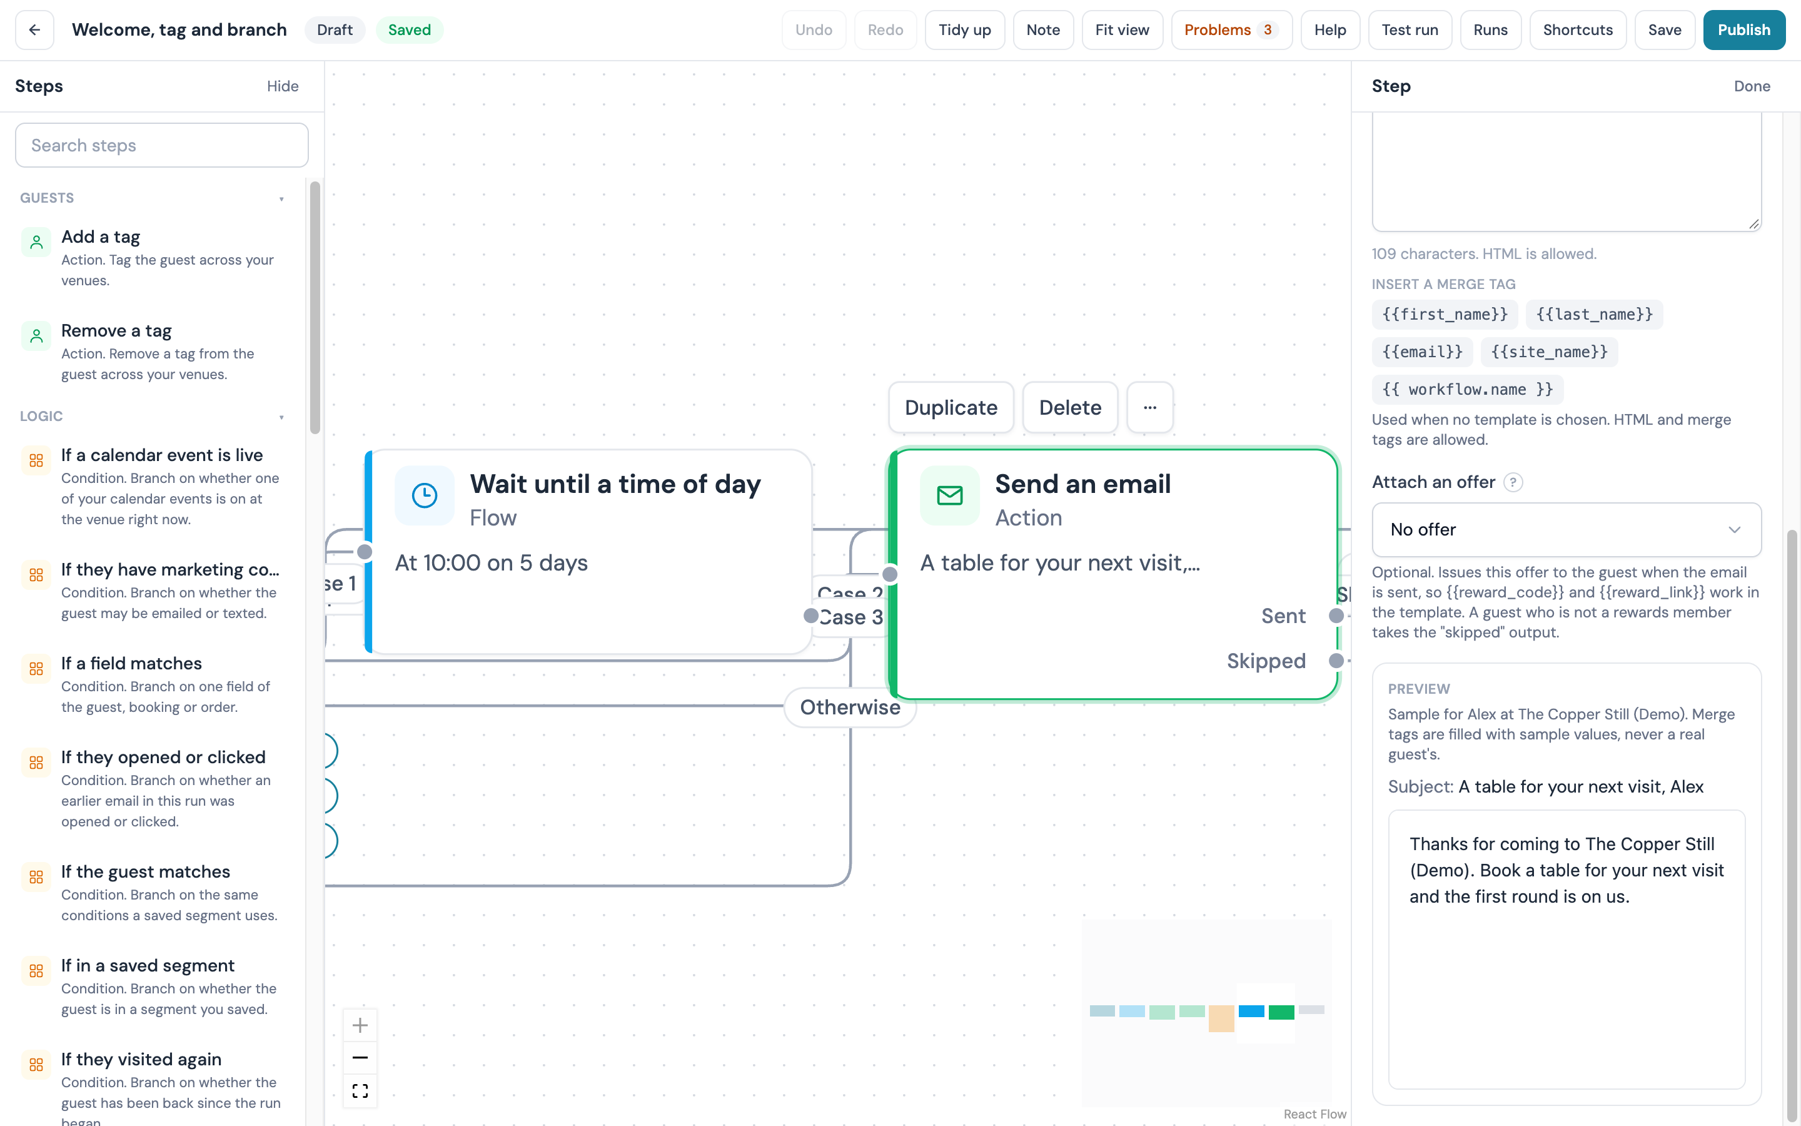Click the Sent output handle
The height and width of the screenshot is (1126, 1801).
(1336, 616)
